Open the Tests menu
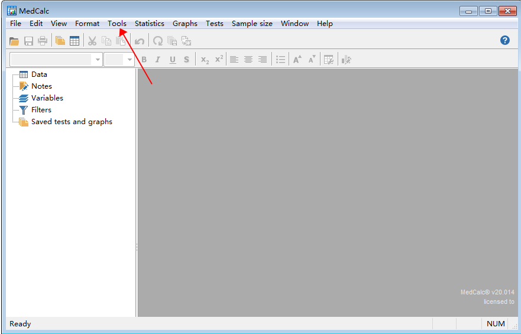The image size is (521, 334). [x=214, y=24]
